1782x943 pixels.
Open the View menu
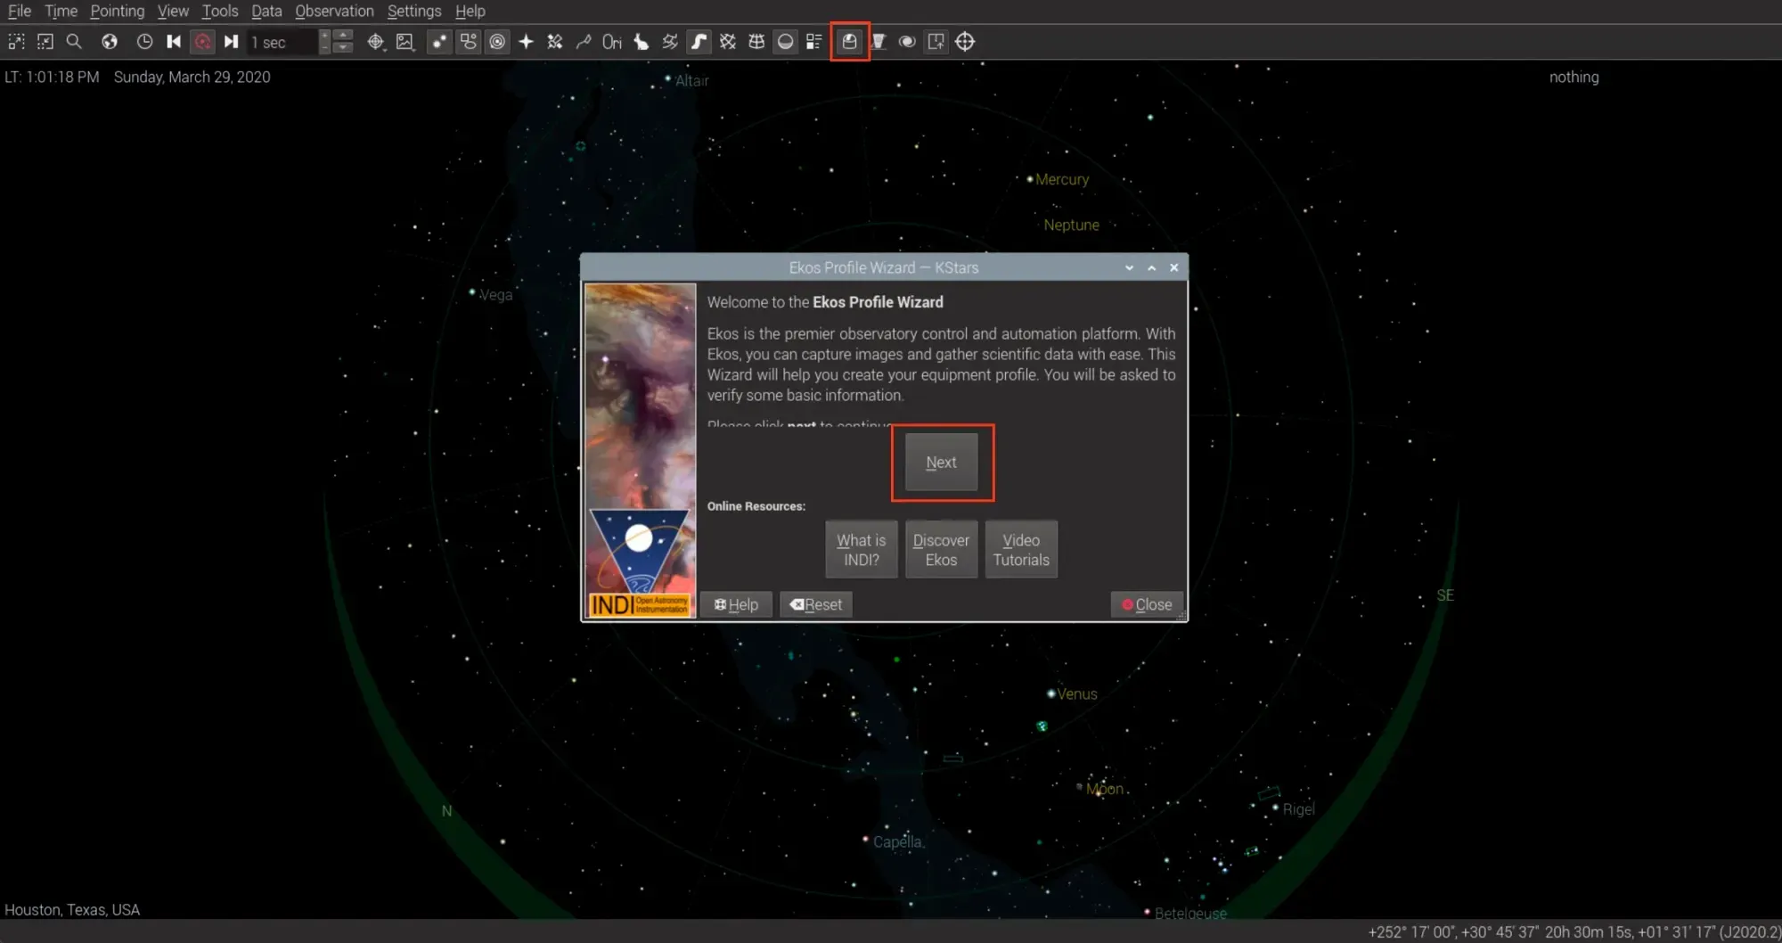point(173,12)
